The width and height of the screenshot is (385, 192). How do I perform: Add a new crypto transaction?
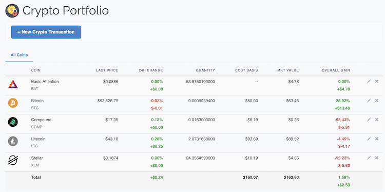click(x=46, y=32)
